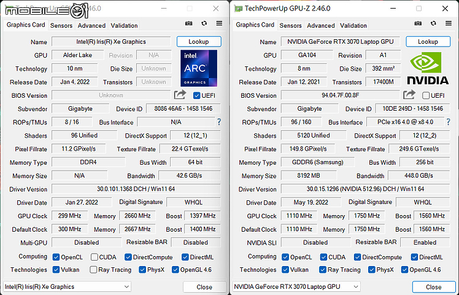The image size is (459, 295).
Task: Toggle DirectCompute checkbox in NVIDIA window
Action: 357,257
